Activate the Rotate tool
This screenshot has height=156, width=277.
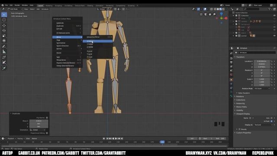(x=4, y=30)
